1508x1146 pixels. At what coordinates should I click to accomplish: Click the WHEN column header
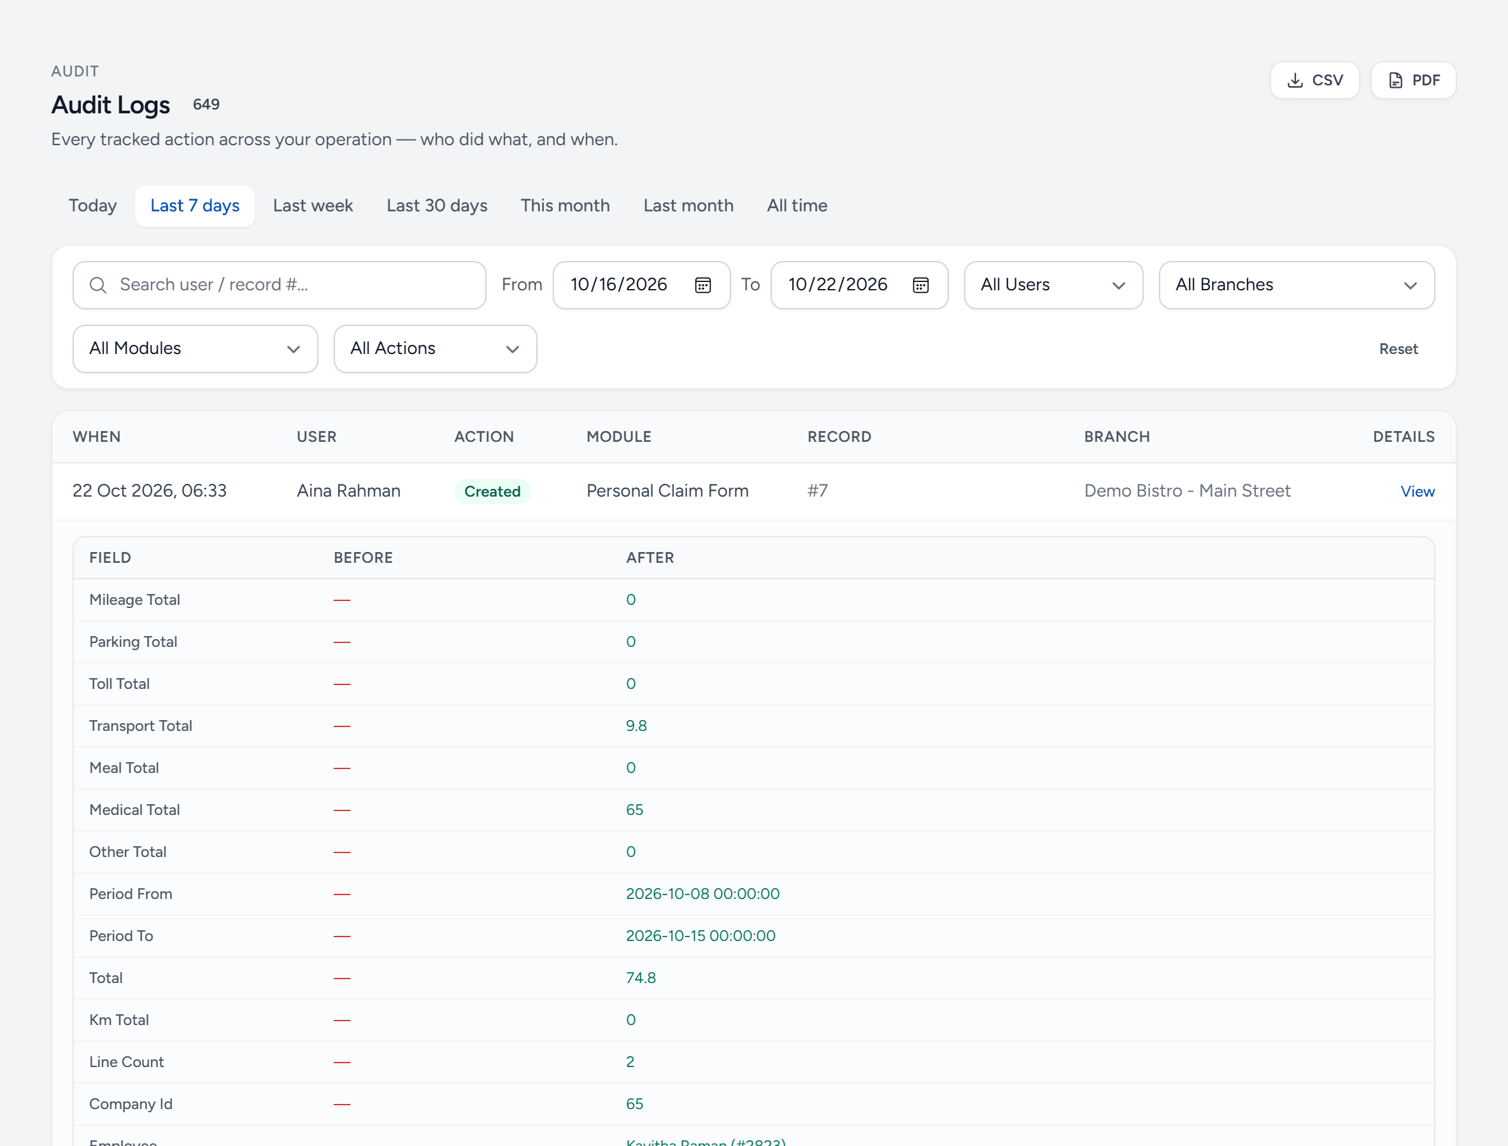click(x=96, y=437)
